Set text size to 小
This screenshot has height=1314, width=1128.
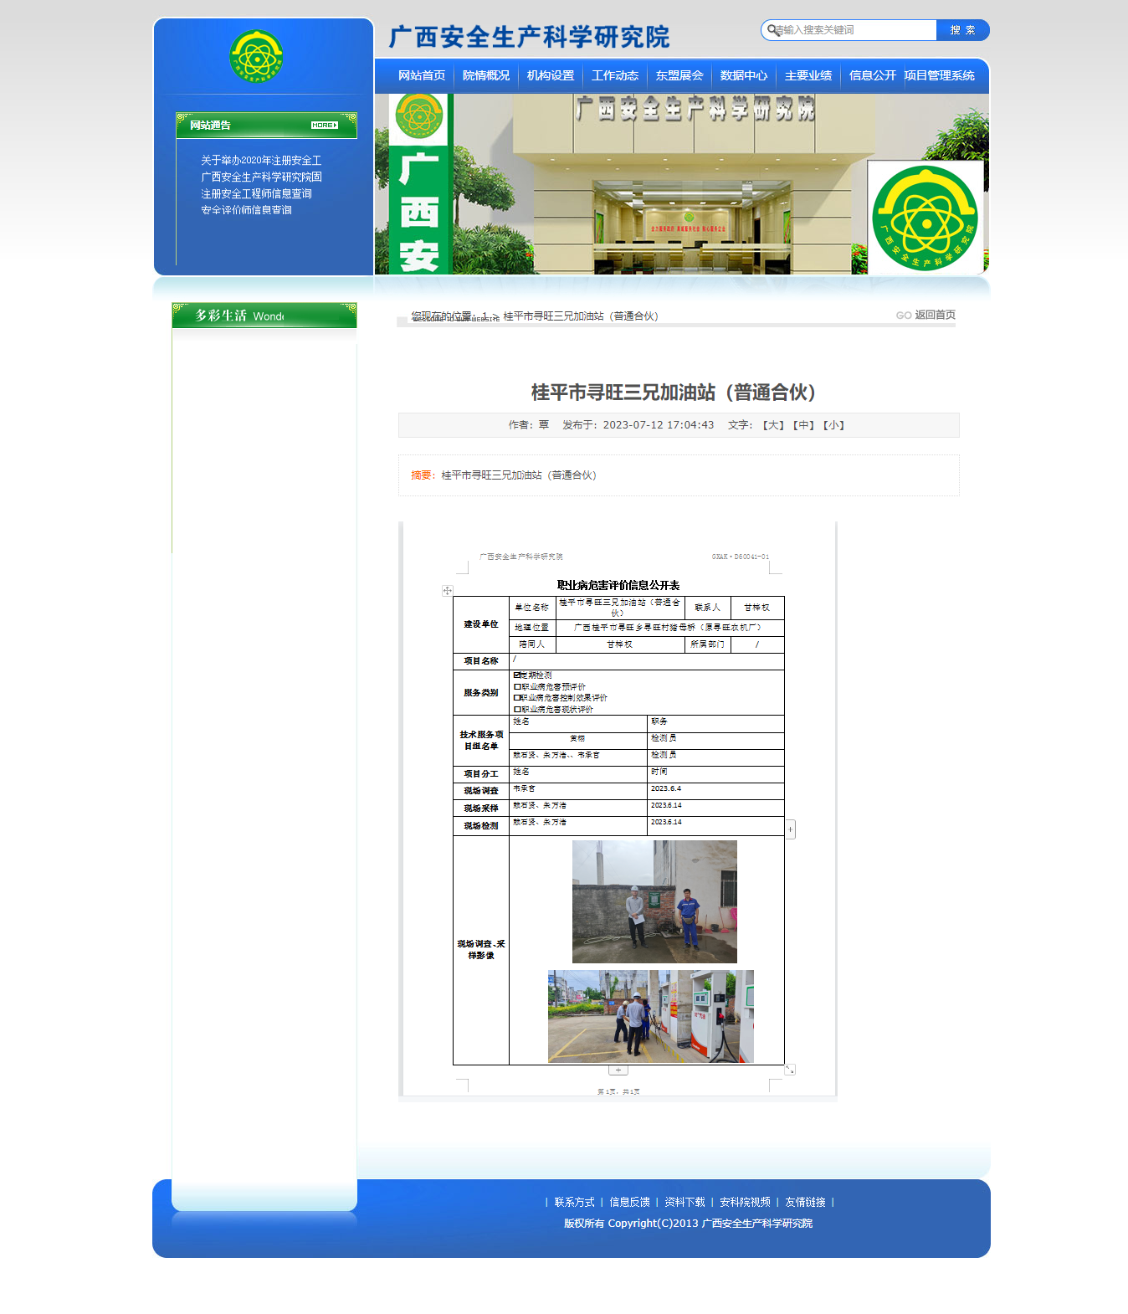[833, 425]
